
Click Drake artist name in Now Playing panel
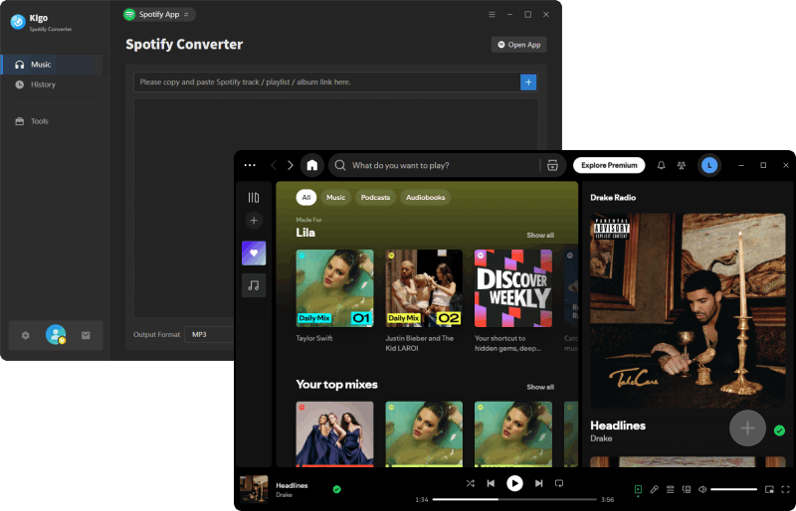point(601,438)
